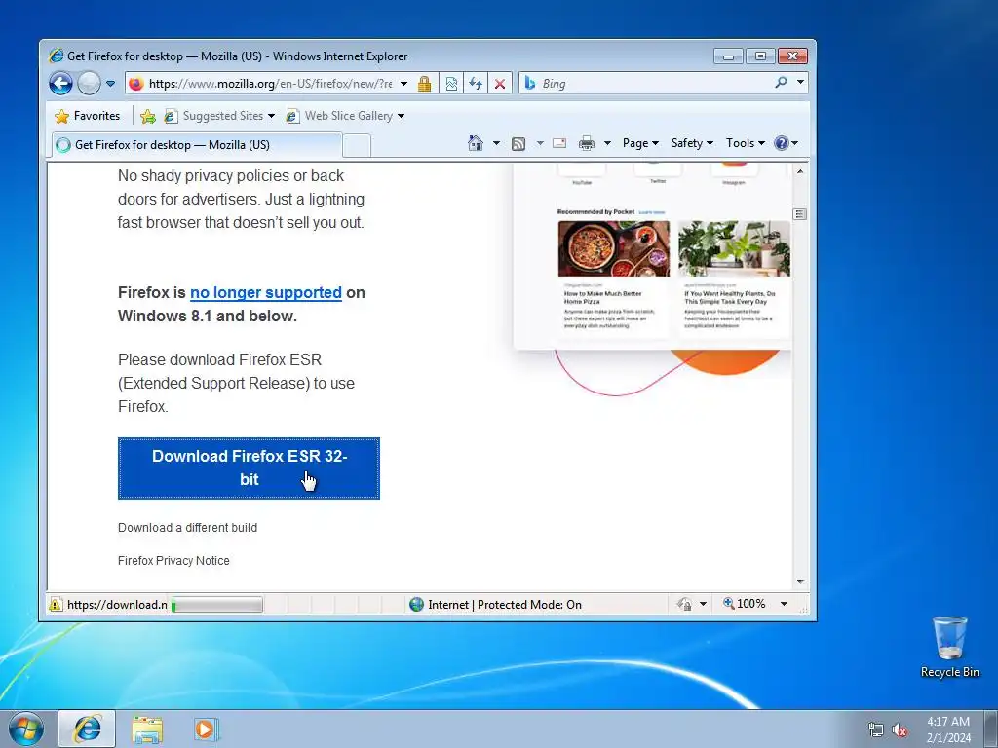The height and width of the screenshot is (748, 998).
Task: Click the Refresh page icon
Action: (476, 84)
